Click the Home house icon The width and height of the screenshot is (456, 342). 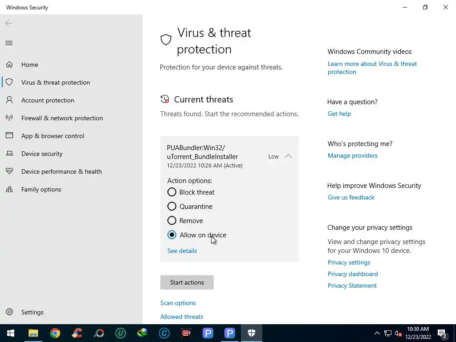tap(9, 64)
